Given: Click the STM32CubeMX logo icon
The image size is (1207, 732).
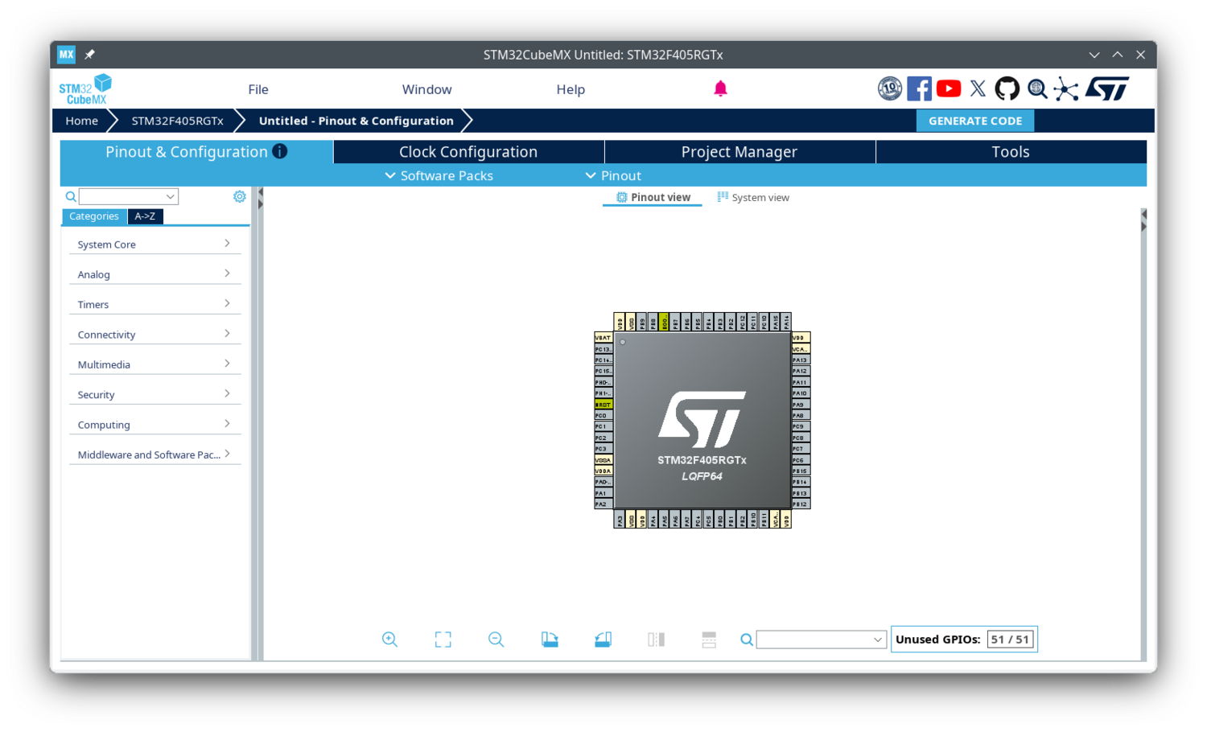Looking at the screenshot, I should tap(84, 88).
